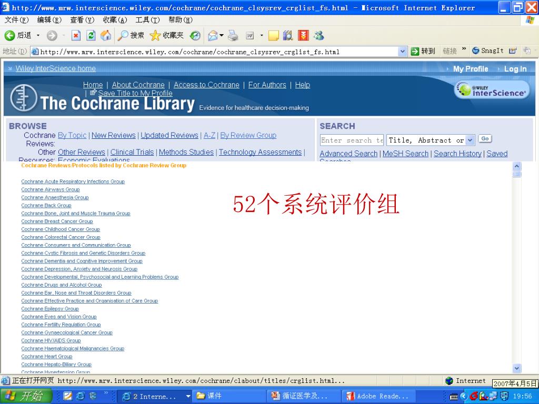Expand the Links toolbar chevron
Image resolution: width=539 pixels, height=404 pixels.
click(x=464, y=49)
